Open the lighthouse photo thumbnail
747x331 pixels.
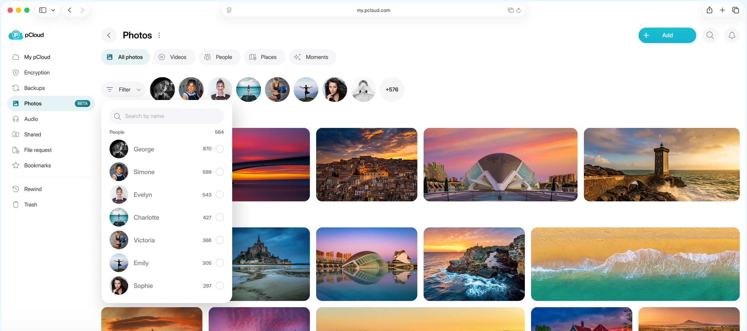tap(661, 164)
